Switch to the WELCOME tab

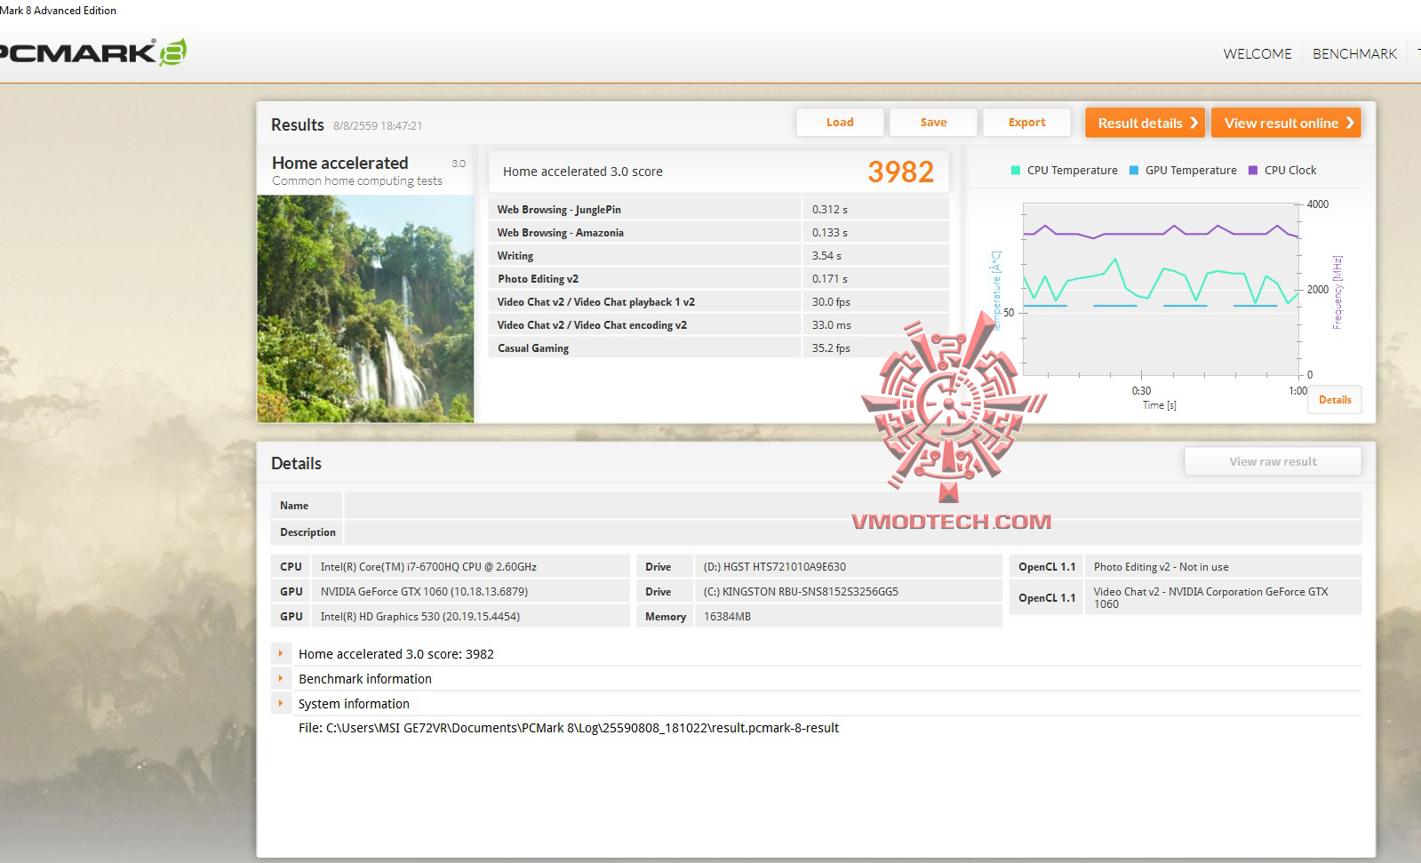coord(1257,54)
